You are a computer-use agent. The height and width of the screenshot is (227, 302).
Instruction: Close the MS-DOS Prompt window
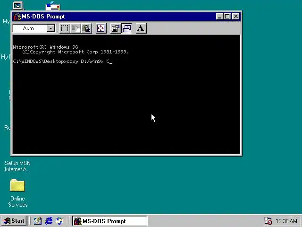tap(236, 17)
